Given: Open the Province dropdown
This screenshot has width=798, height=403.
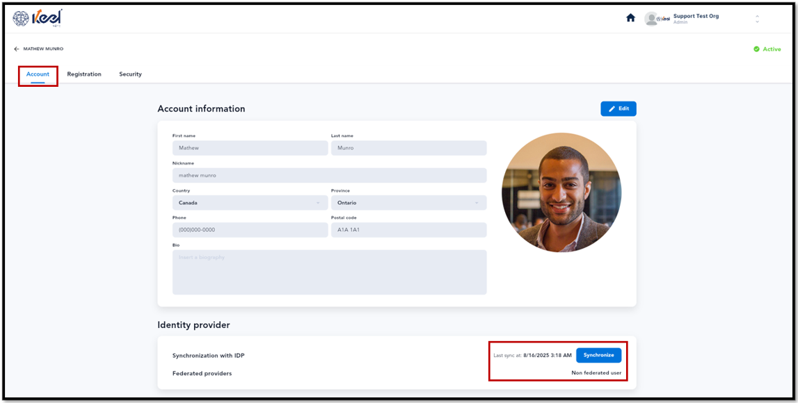Looking at the screenshot, I should [x=408, y=203].
